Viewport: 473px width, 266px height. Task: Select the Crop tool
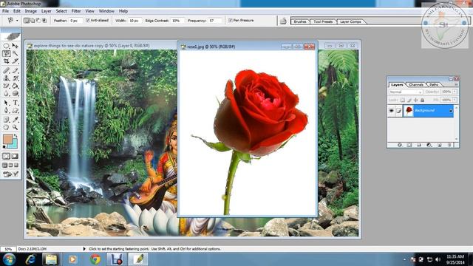click(x=6, y=61)
